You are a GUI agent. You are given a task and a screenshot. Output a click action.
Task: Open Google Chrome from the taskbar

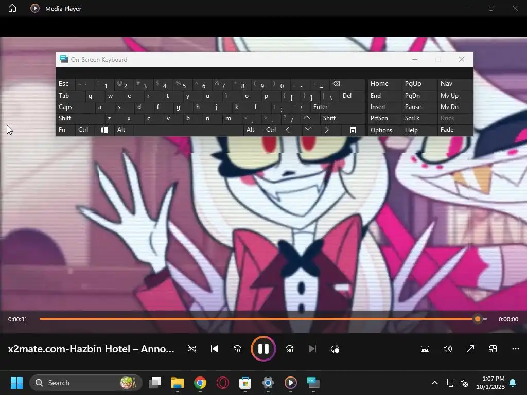coord(200,383)
